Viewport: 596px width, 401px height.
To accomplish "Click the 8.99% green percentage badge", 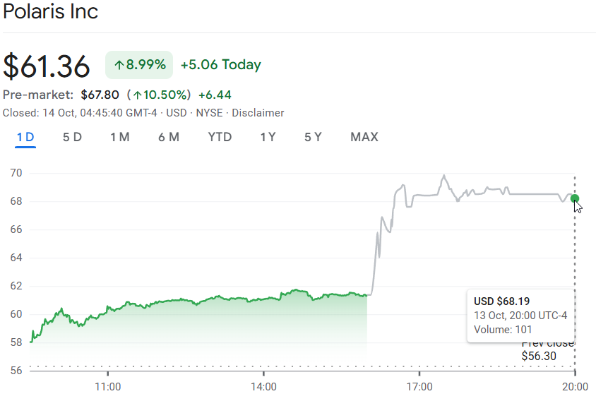I will (x=139, y=65).
